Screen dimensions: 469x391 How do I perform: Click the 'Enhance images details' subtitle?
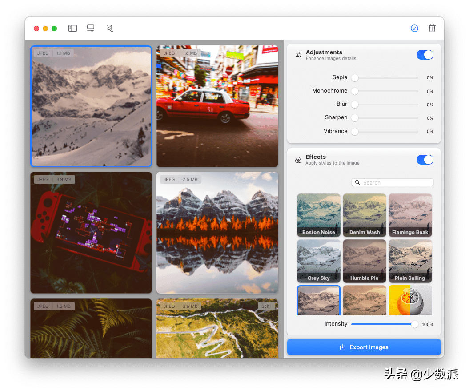coord(331,59)
